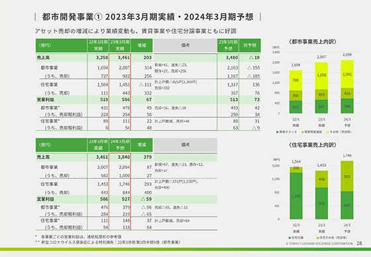
Task: Click the legend label 住宅その他（売却等）
Action: (333, 238)
